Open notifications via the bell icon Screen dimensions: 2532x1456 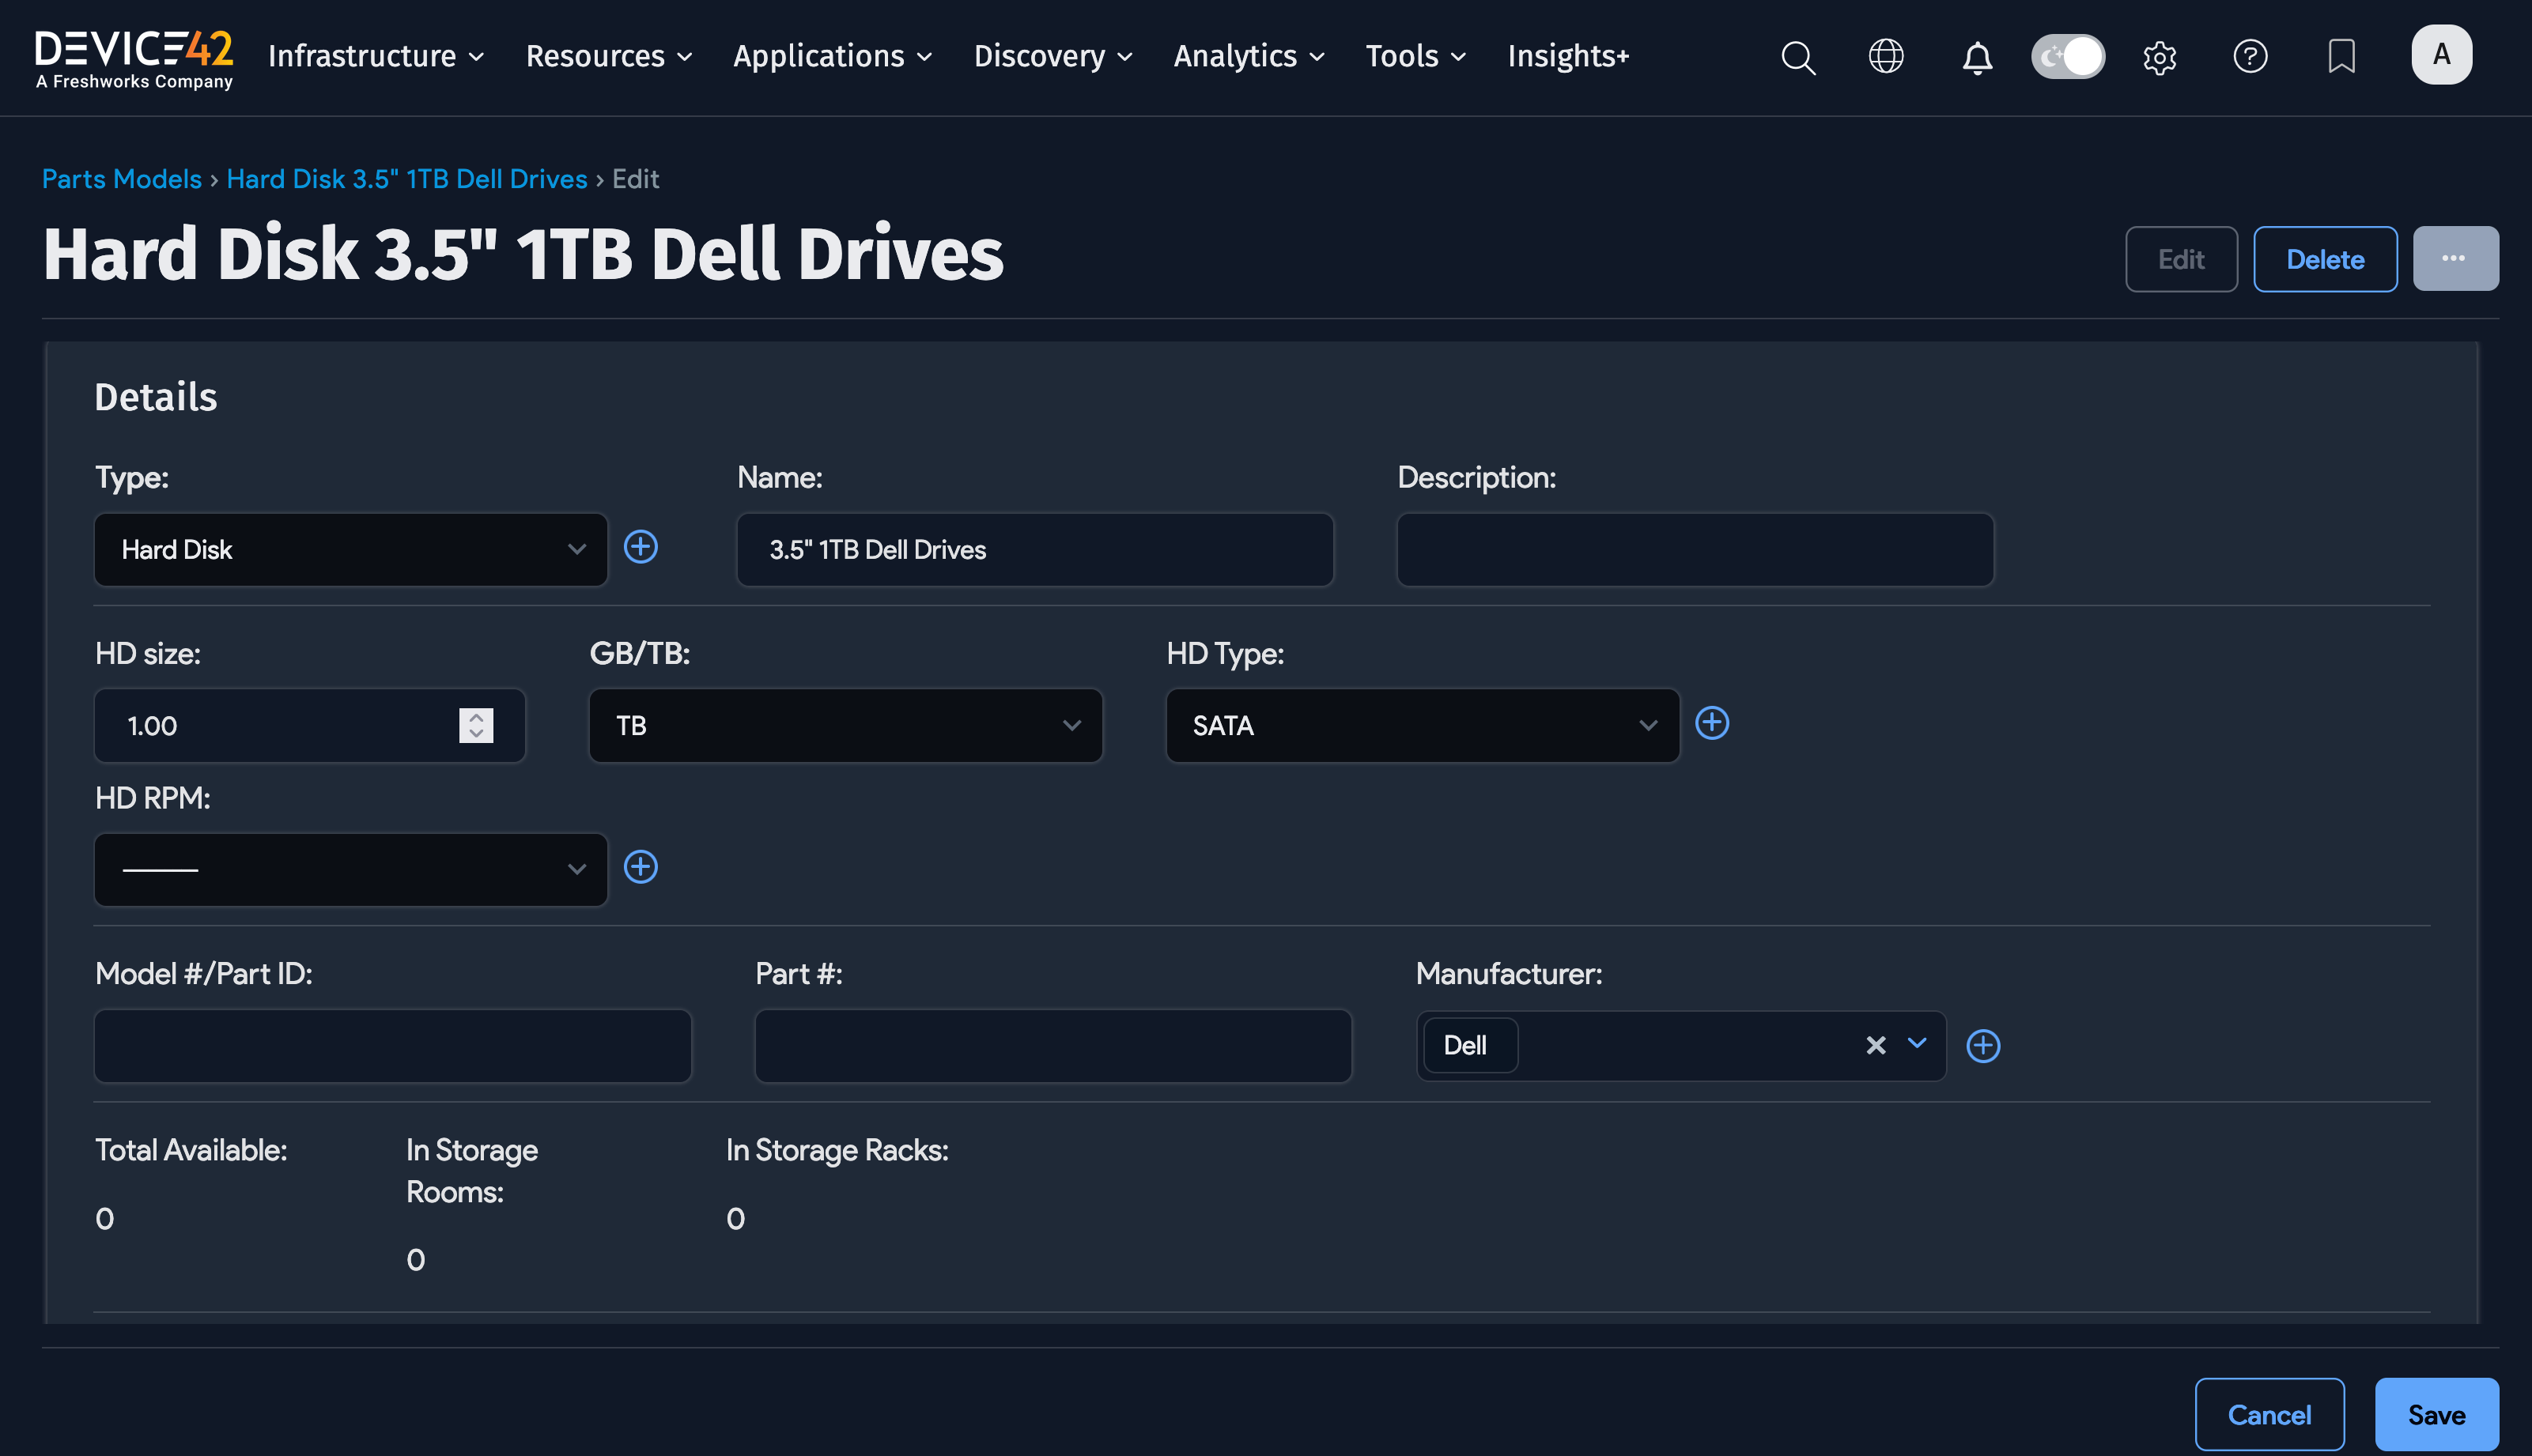point(1976,57)
